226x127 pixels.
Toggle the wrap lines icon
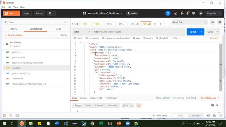pos(139,105)
